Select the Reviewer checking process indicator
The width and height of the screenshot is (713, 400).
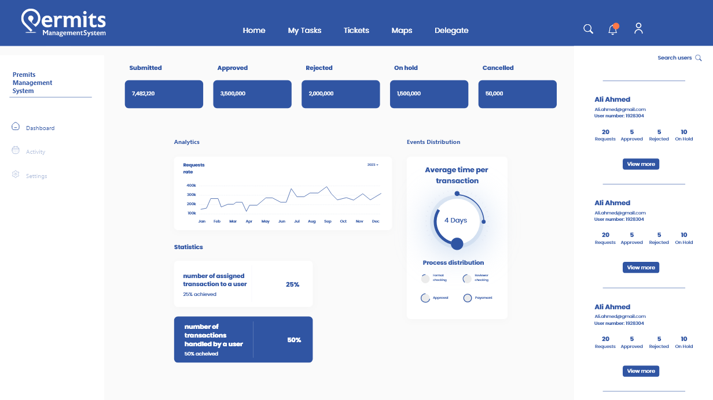coord(467,279)
